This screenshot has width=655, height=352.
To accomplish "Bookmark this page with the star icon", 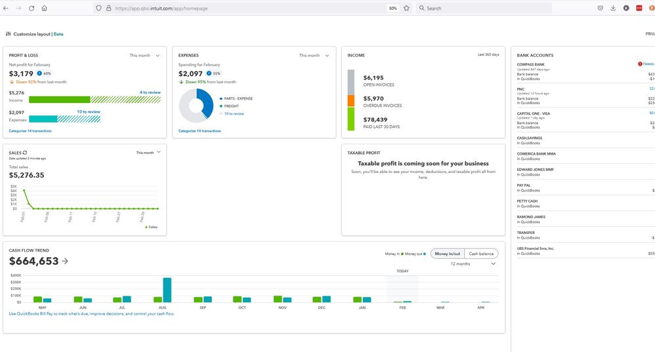I will [x=406, y=9].
